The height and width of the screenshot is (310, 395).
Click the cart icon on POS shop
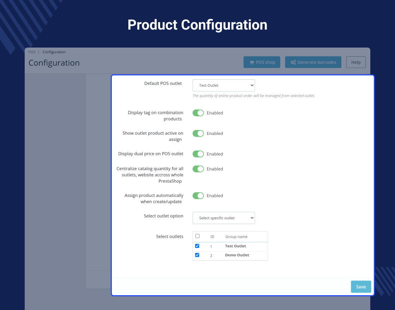coord(252,62)
